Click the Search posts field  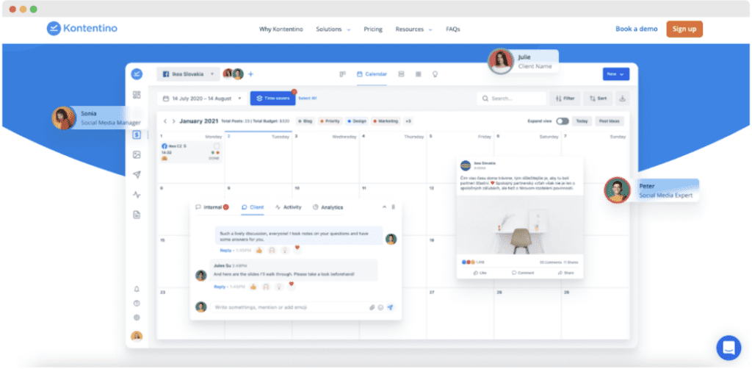coord(511,98)
